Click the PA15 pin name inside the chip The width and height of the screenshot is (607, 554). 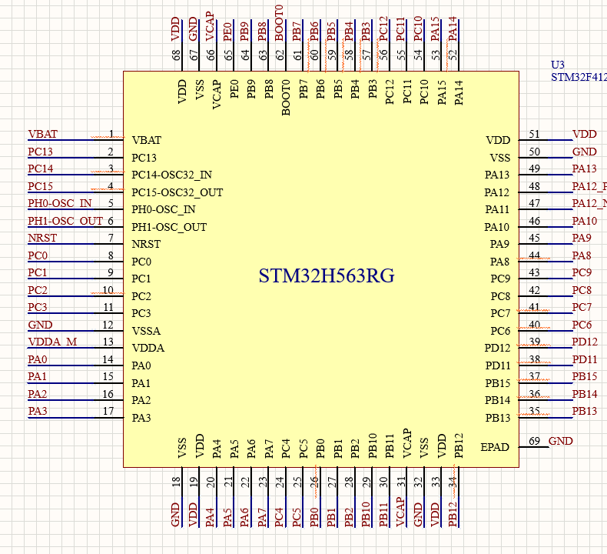coord(441,92)
